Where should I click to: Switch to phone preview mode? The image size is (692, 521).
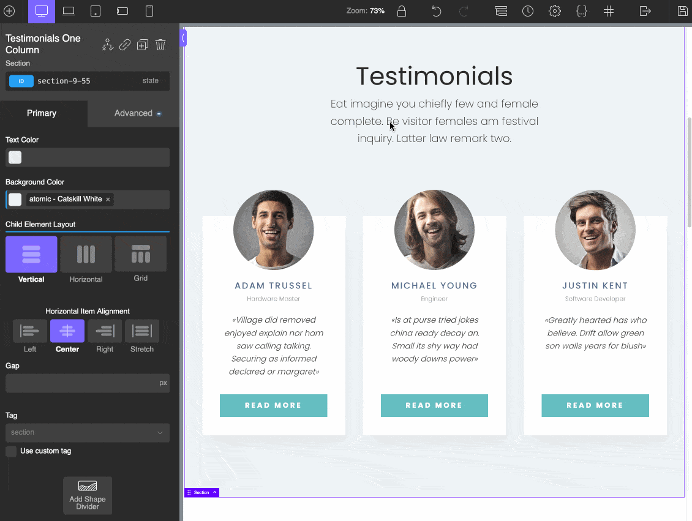coord(149,11)
